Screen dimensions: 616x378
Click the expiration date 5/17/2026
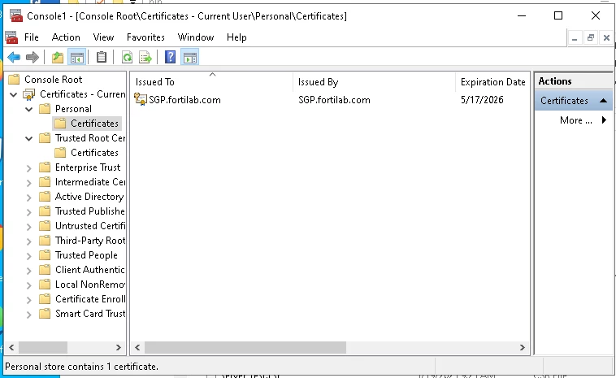(482, 100)
